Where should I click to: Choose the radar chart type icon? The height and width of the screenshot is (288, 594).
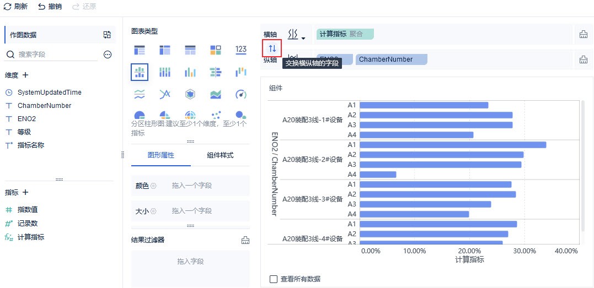190,94
